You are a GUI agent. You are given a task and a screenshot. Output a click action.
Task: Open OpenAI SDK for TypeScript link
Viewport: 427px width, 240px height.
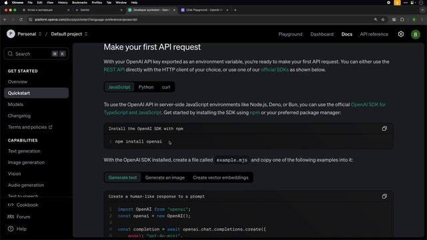(x=368, y=105)
